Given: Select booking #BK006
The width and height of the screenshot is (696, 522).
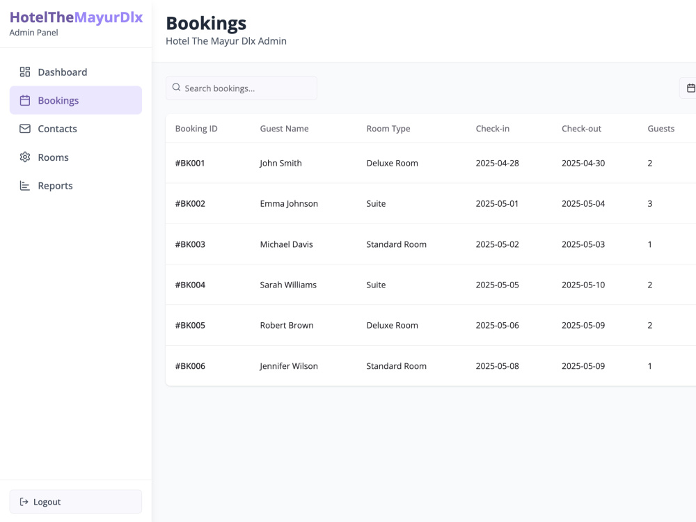Looking at the screenshot, I should (x=190, y=366).
